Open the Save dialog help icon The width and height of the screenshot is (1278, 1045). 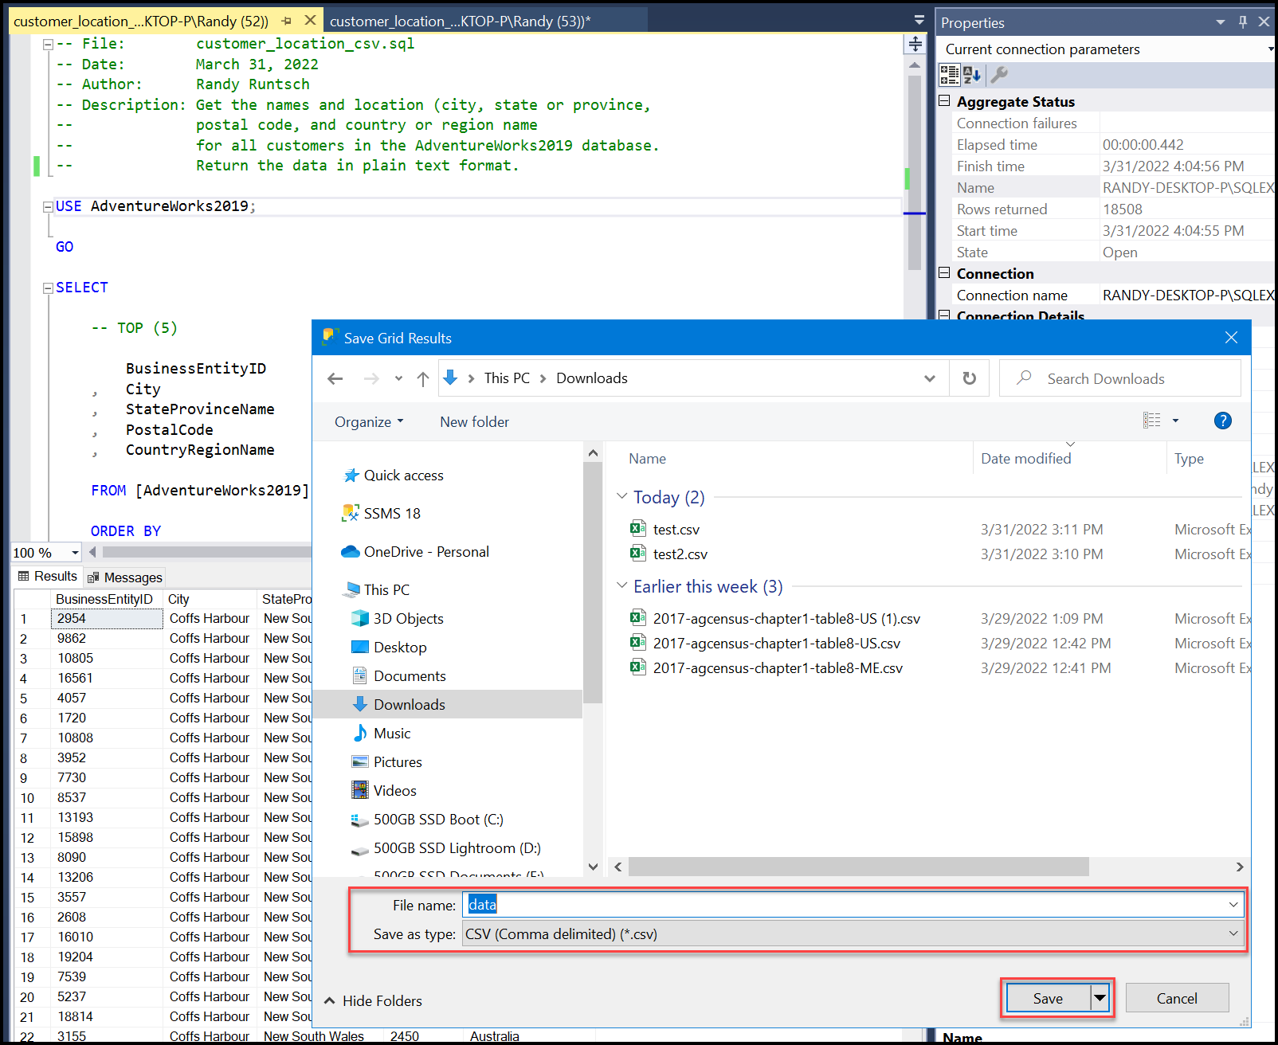click(x=1222, y=421)
